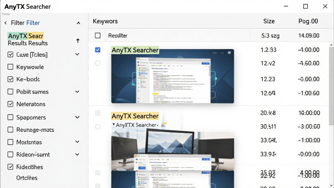Select the 12.23 size cell

tap(268, 79)
